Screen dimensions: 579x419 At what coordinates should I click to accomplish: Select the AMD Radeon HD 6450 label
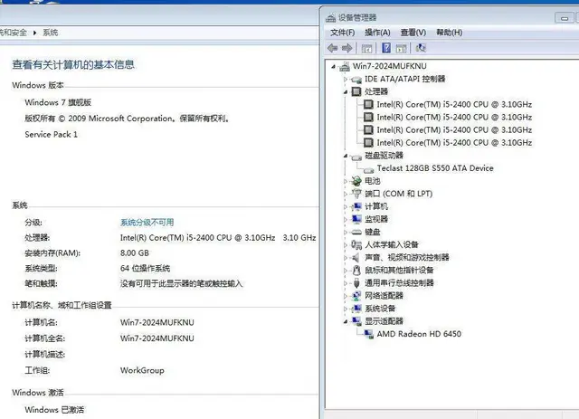(419, 334)
